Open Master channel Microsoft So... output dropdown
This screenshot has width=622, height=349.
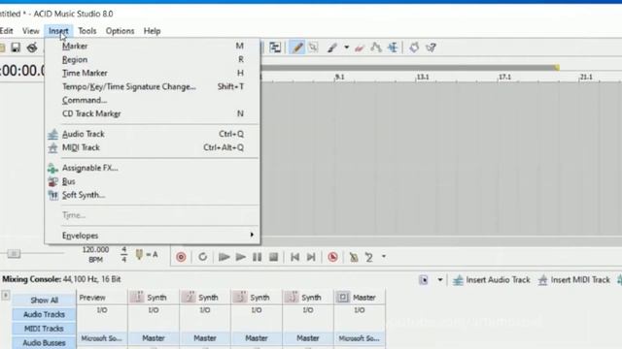(359, 338)
